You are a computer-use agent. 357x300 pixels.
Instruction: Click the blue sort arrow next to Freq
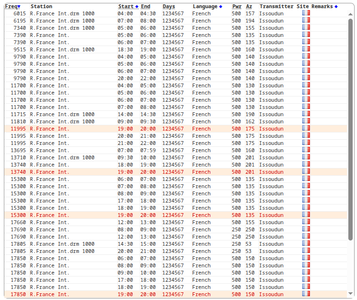pyautogui.click(x=19, y=7)
